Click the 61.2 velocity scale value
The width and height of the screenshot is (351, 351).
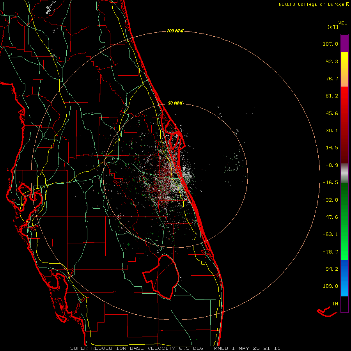[332, 96]
